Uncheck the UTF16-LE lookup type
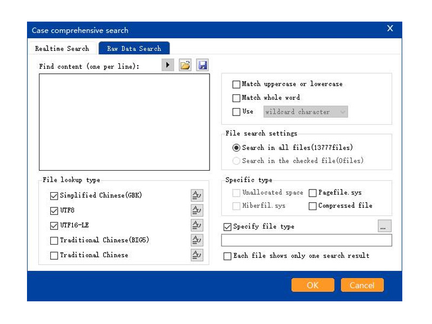The width and height of the screenshot is (432, 324). tap(54, 225)
